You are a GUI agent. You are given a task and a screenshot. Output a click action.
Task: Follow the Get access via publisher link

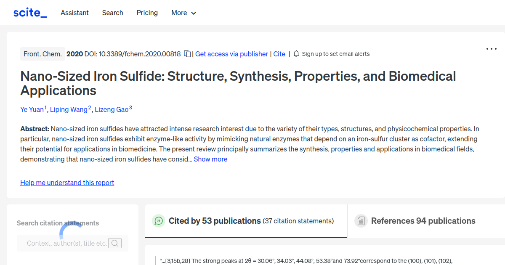coord(231,53)
